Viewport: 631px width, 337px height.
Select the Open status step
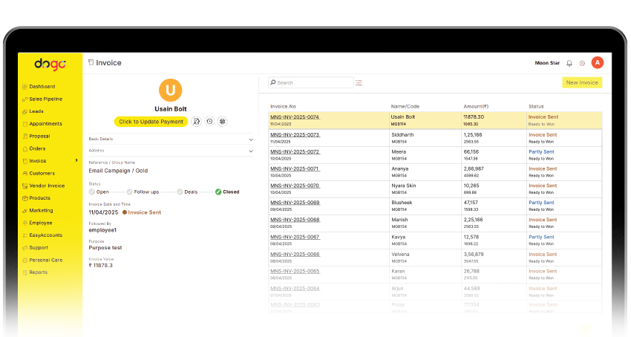point(92,192)
